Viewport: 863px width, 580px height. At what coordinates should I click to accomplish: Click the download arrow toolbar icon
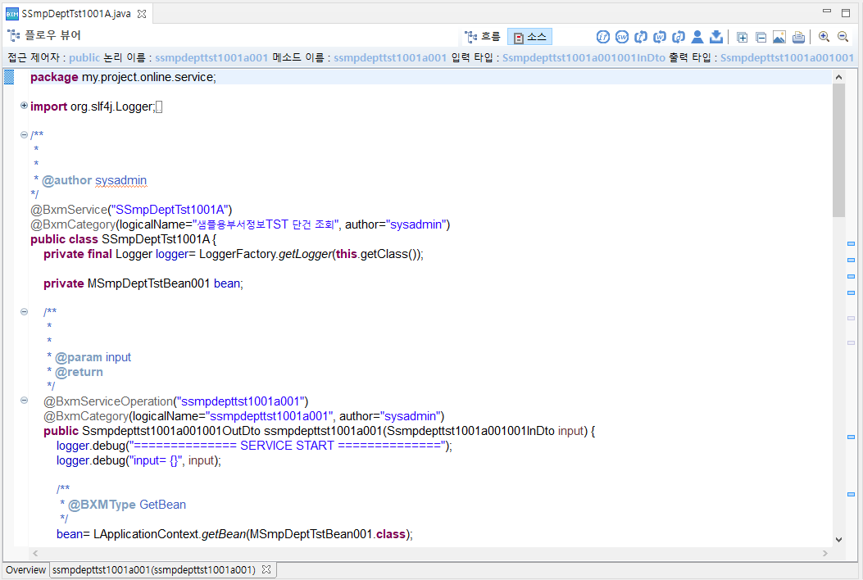pyautogui.click(x=715, y=37)
